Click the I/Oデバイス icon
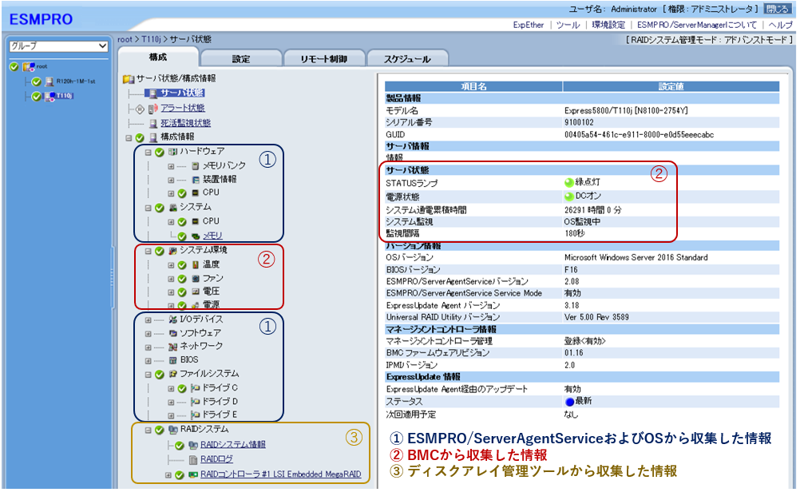This screenshot has width=800, height=492. tap(172, 319)
